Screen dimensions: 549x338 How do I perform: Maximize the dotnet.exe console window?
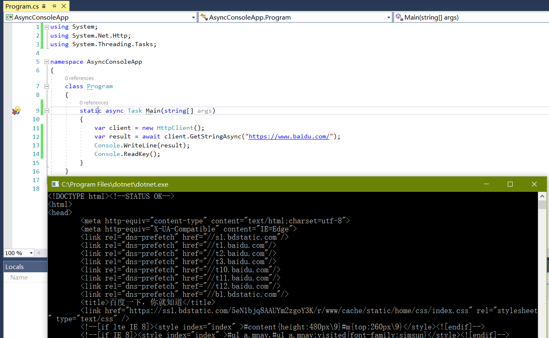tap(510, 185)
